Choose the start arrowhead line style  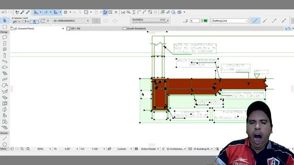pyautogui.click(x=265, y=21)
